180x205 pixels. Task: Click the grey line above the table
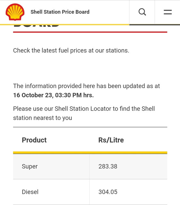point(90,127)
